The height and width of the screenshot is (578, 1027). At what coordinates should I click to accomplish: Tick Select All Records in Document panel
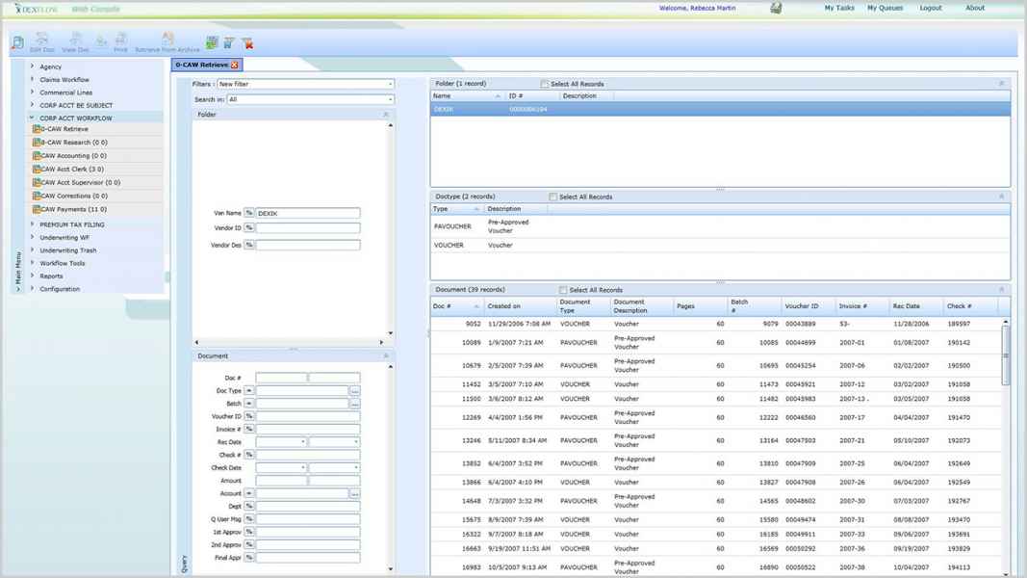pos(563,290)
